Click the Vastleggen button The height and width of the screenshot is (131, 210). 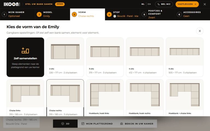[187, 4]
